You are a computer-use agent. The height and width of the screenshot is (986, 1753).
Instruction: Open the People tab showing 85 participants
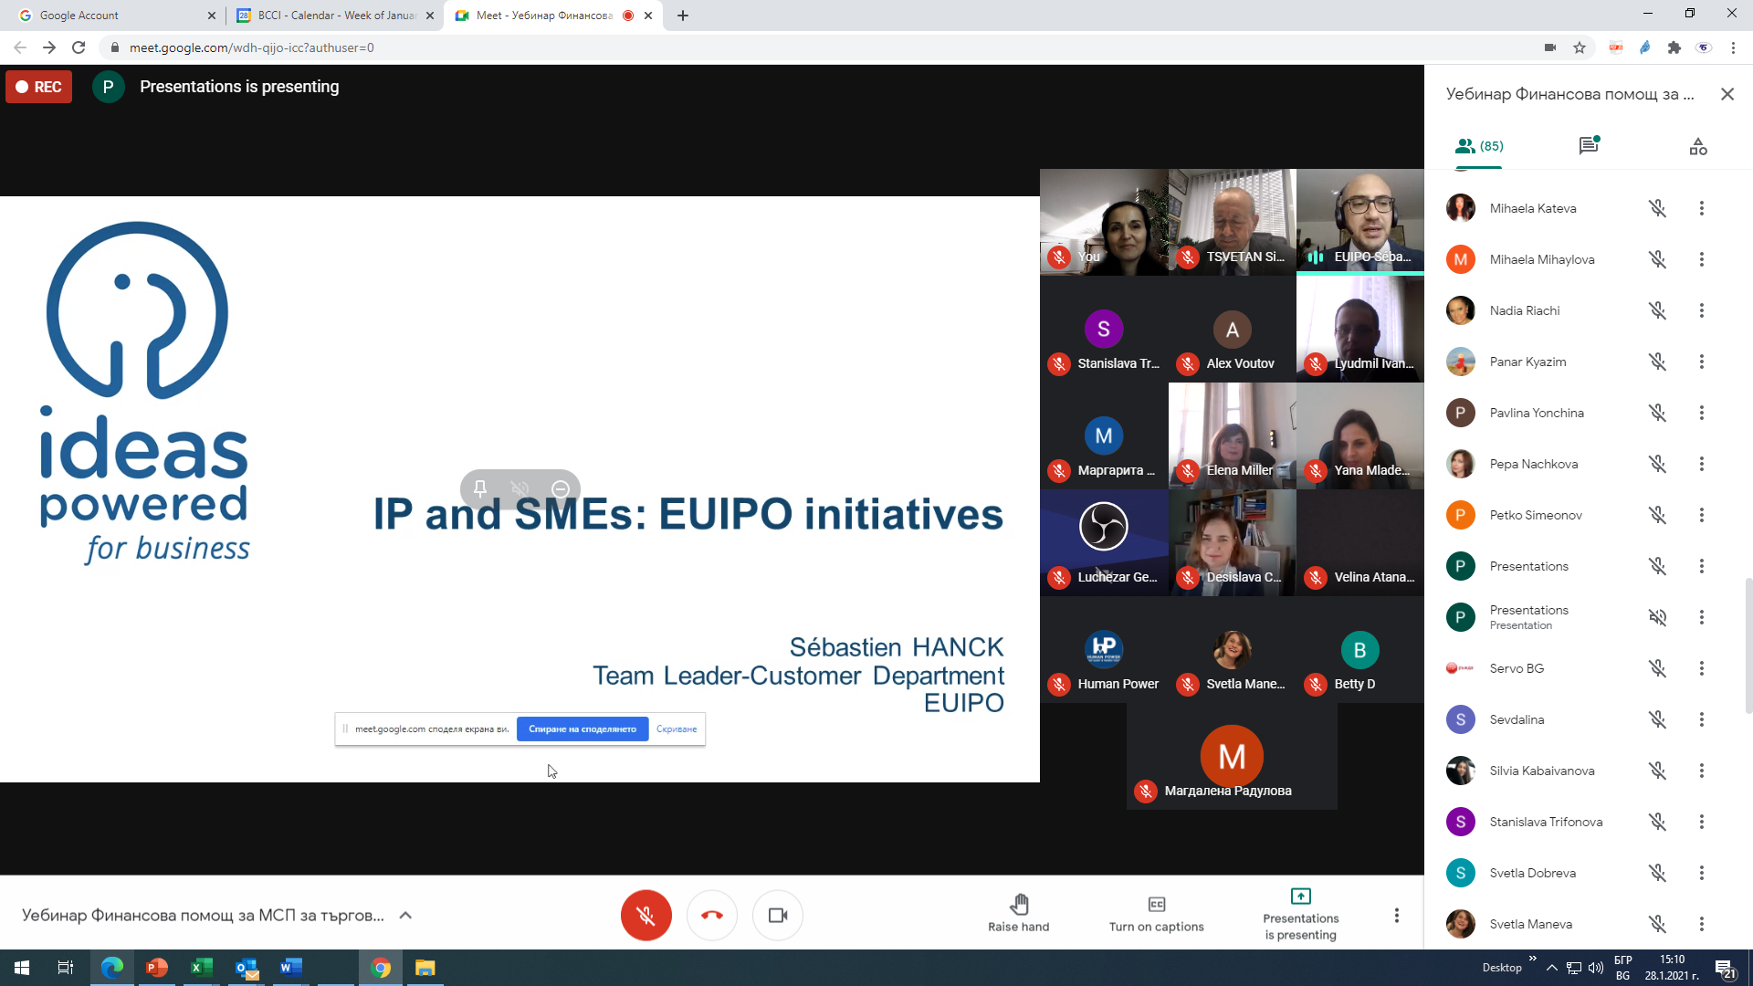(x=1479, y=146)
